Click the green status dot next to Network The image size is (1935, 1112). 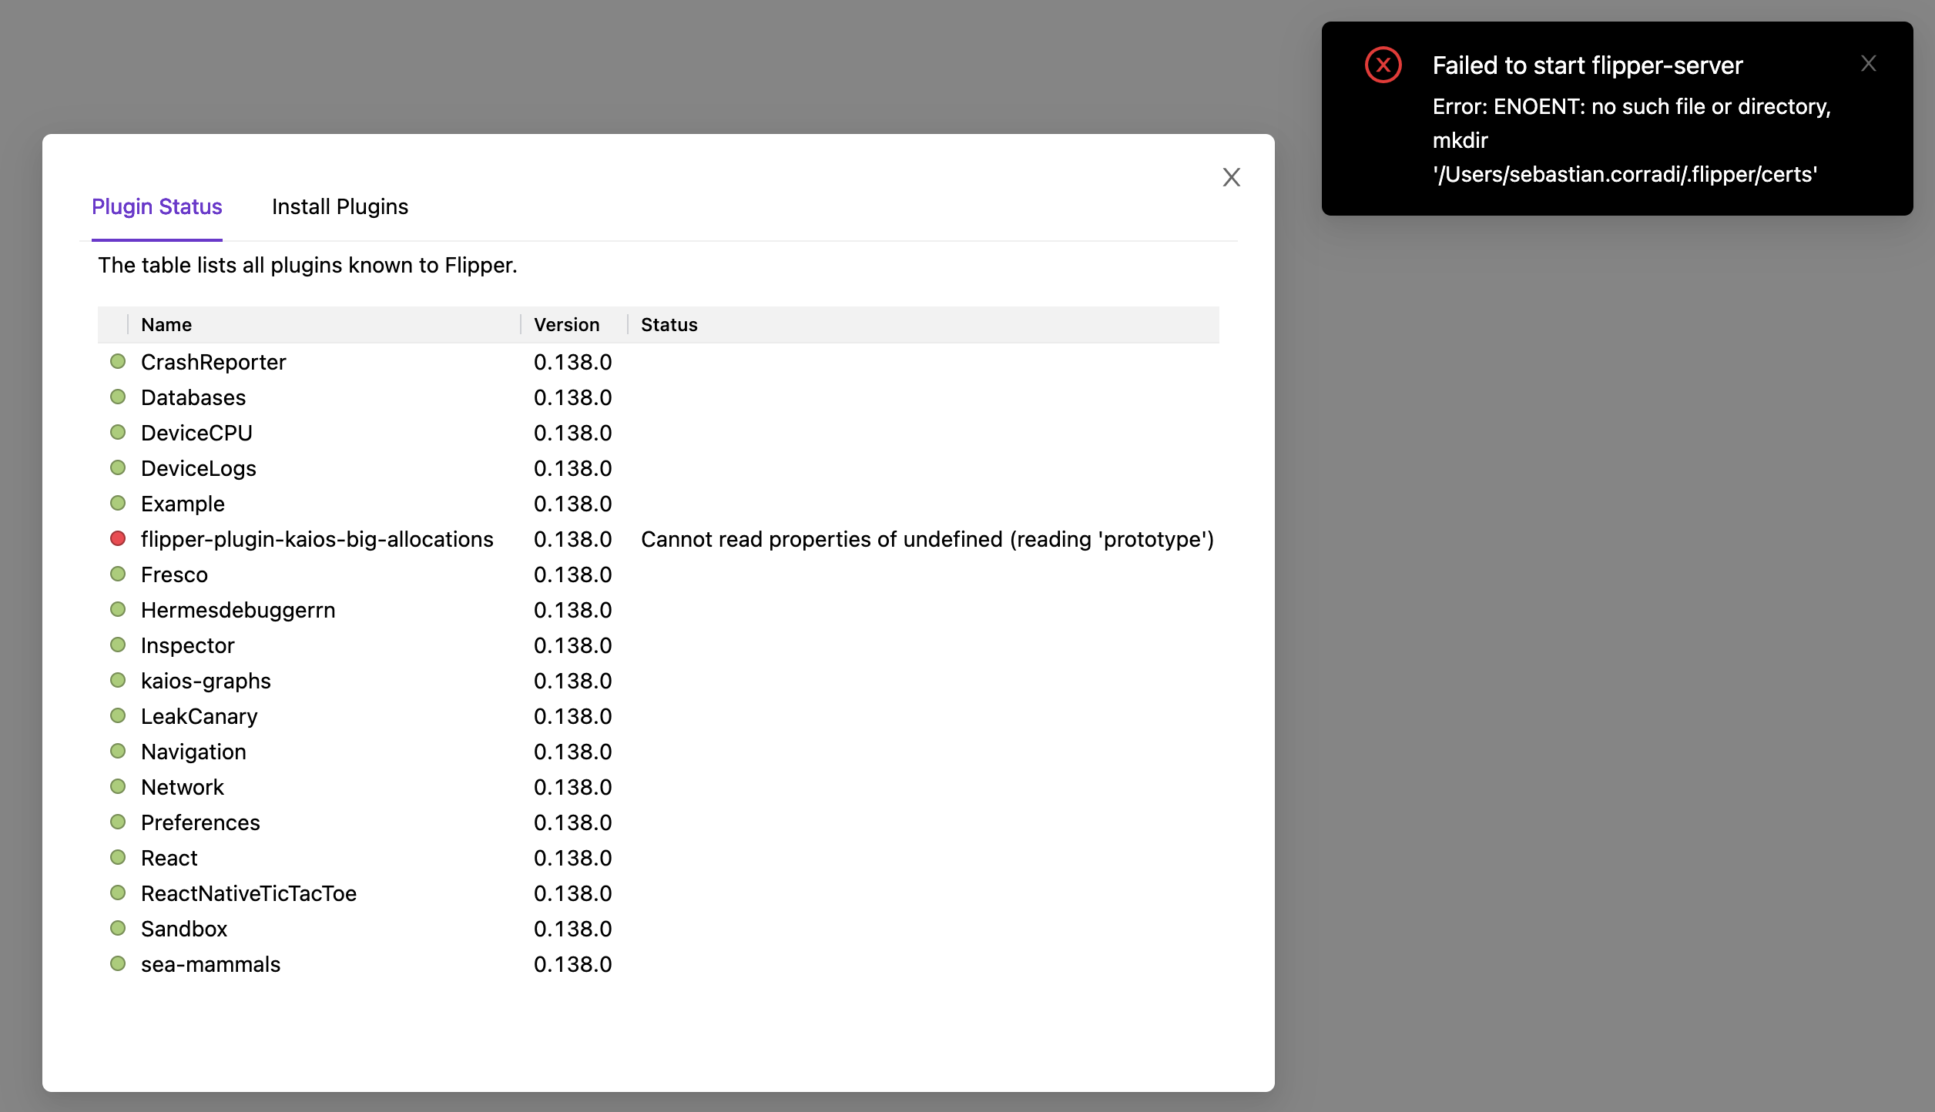tap(118, 786)
